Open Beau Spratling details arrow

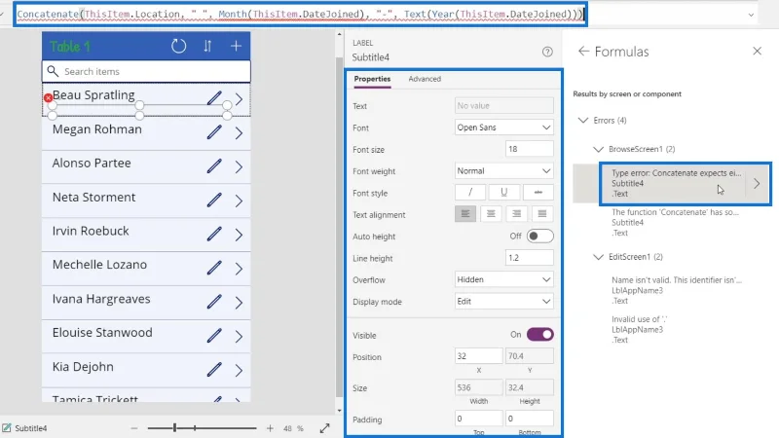239,99
